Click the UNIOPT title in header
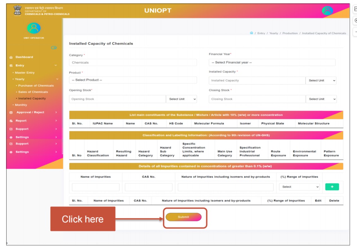This screenshot has height=248, width=357. [x=158, y=10]
